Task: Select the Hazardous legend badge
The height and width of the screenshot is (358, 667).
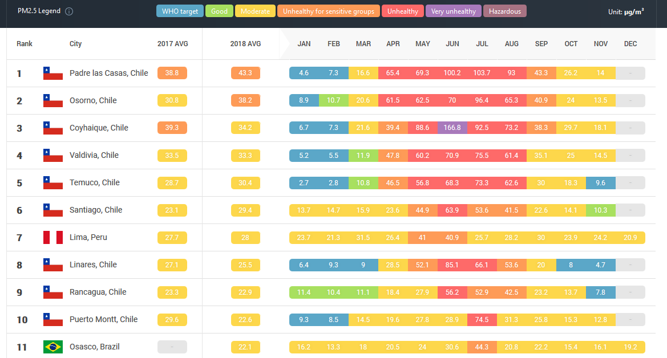Action: pyautogui.click(x=505, y=11)
